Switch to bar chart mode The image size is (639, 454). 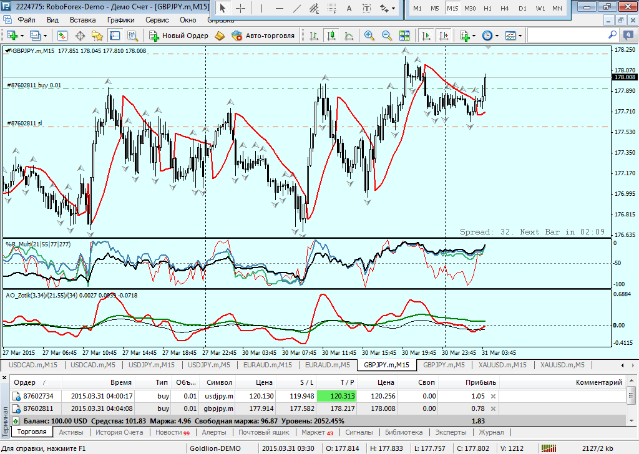(x=314, y=36)
